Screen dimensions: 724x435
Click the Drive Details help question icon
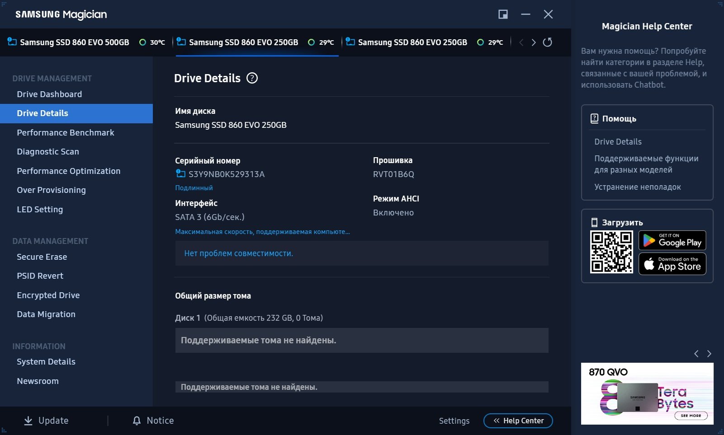tap(252, 78)
